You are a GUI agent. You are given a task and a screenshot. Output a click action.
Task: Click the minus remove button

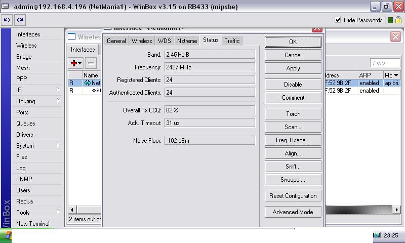tap(91, 63)
